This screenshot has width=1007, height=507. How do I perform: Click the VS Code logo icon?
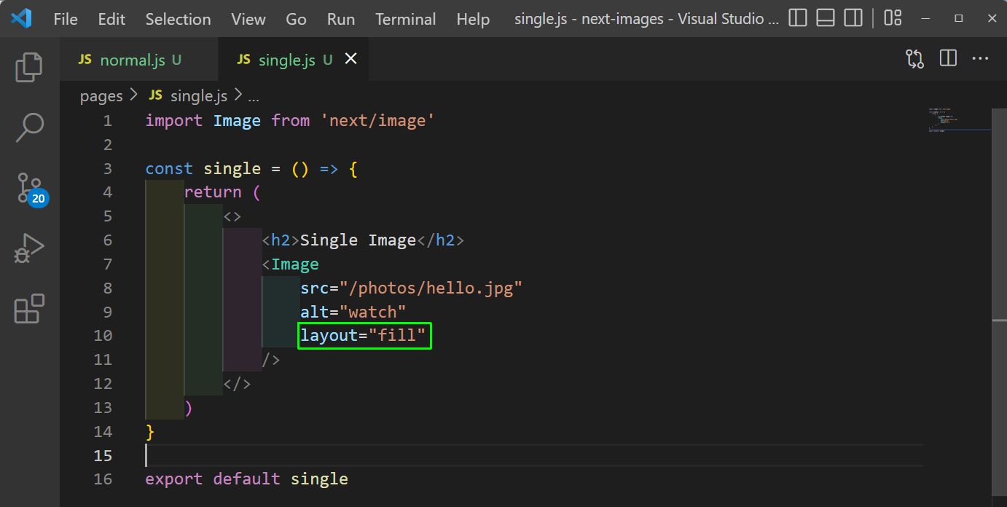(21, 18)
